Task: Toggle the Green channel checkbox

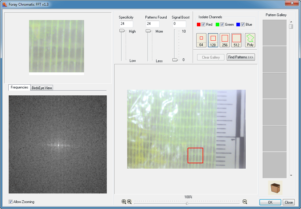Action: click(x=222, y=25)
